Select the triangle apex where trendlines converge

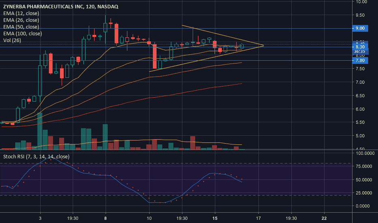[263, 45]
